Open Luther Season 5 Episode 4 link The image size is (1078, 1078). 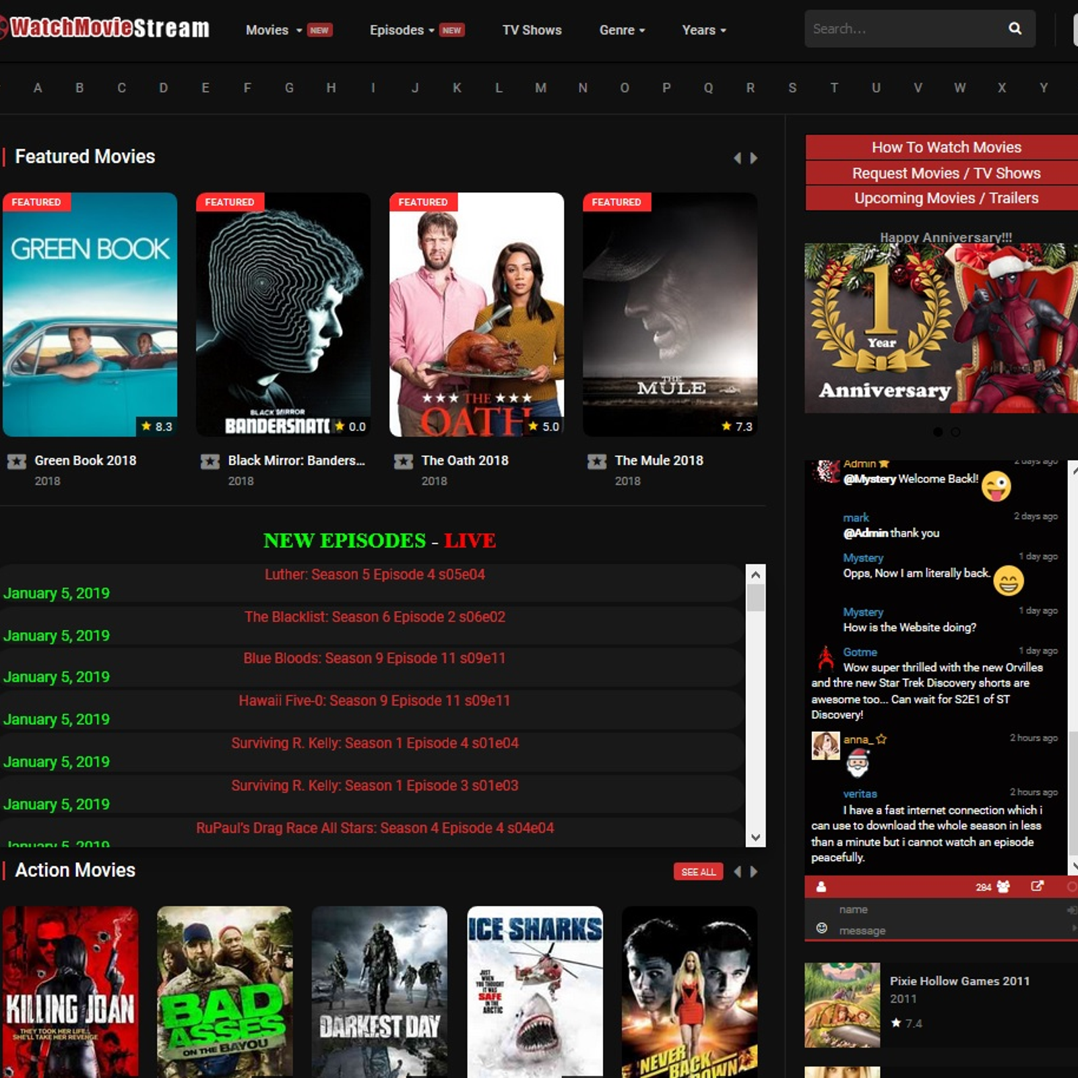click(x=375, y=574)
